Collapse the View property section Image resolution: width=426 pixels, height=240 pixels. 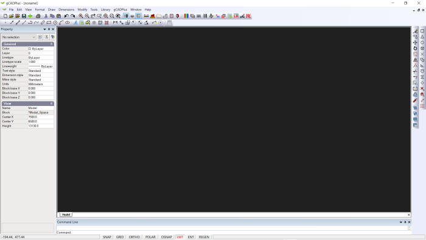click(51, 104)
